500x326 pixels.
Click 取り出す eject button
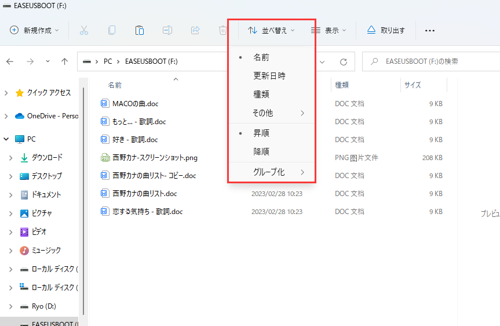tap(386, 30)
